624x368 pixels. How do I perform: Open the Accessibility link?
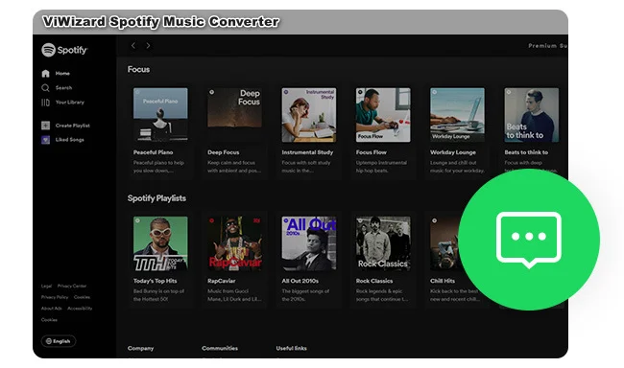[80, 309]
